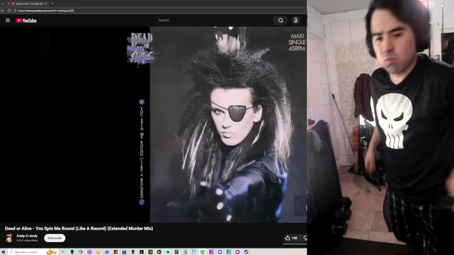Open Task View on the taskbar
Screen dimensions: 454x255
pos(63,252)
